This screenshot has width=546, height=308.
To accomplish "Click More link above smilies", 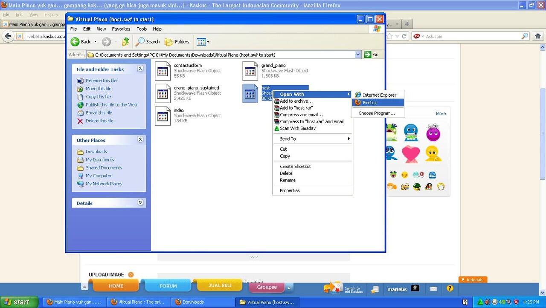I will pyautogui.click(x=441, y=114).
